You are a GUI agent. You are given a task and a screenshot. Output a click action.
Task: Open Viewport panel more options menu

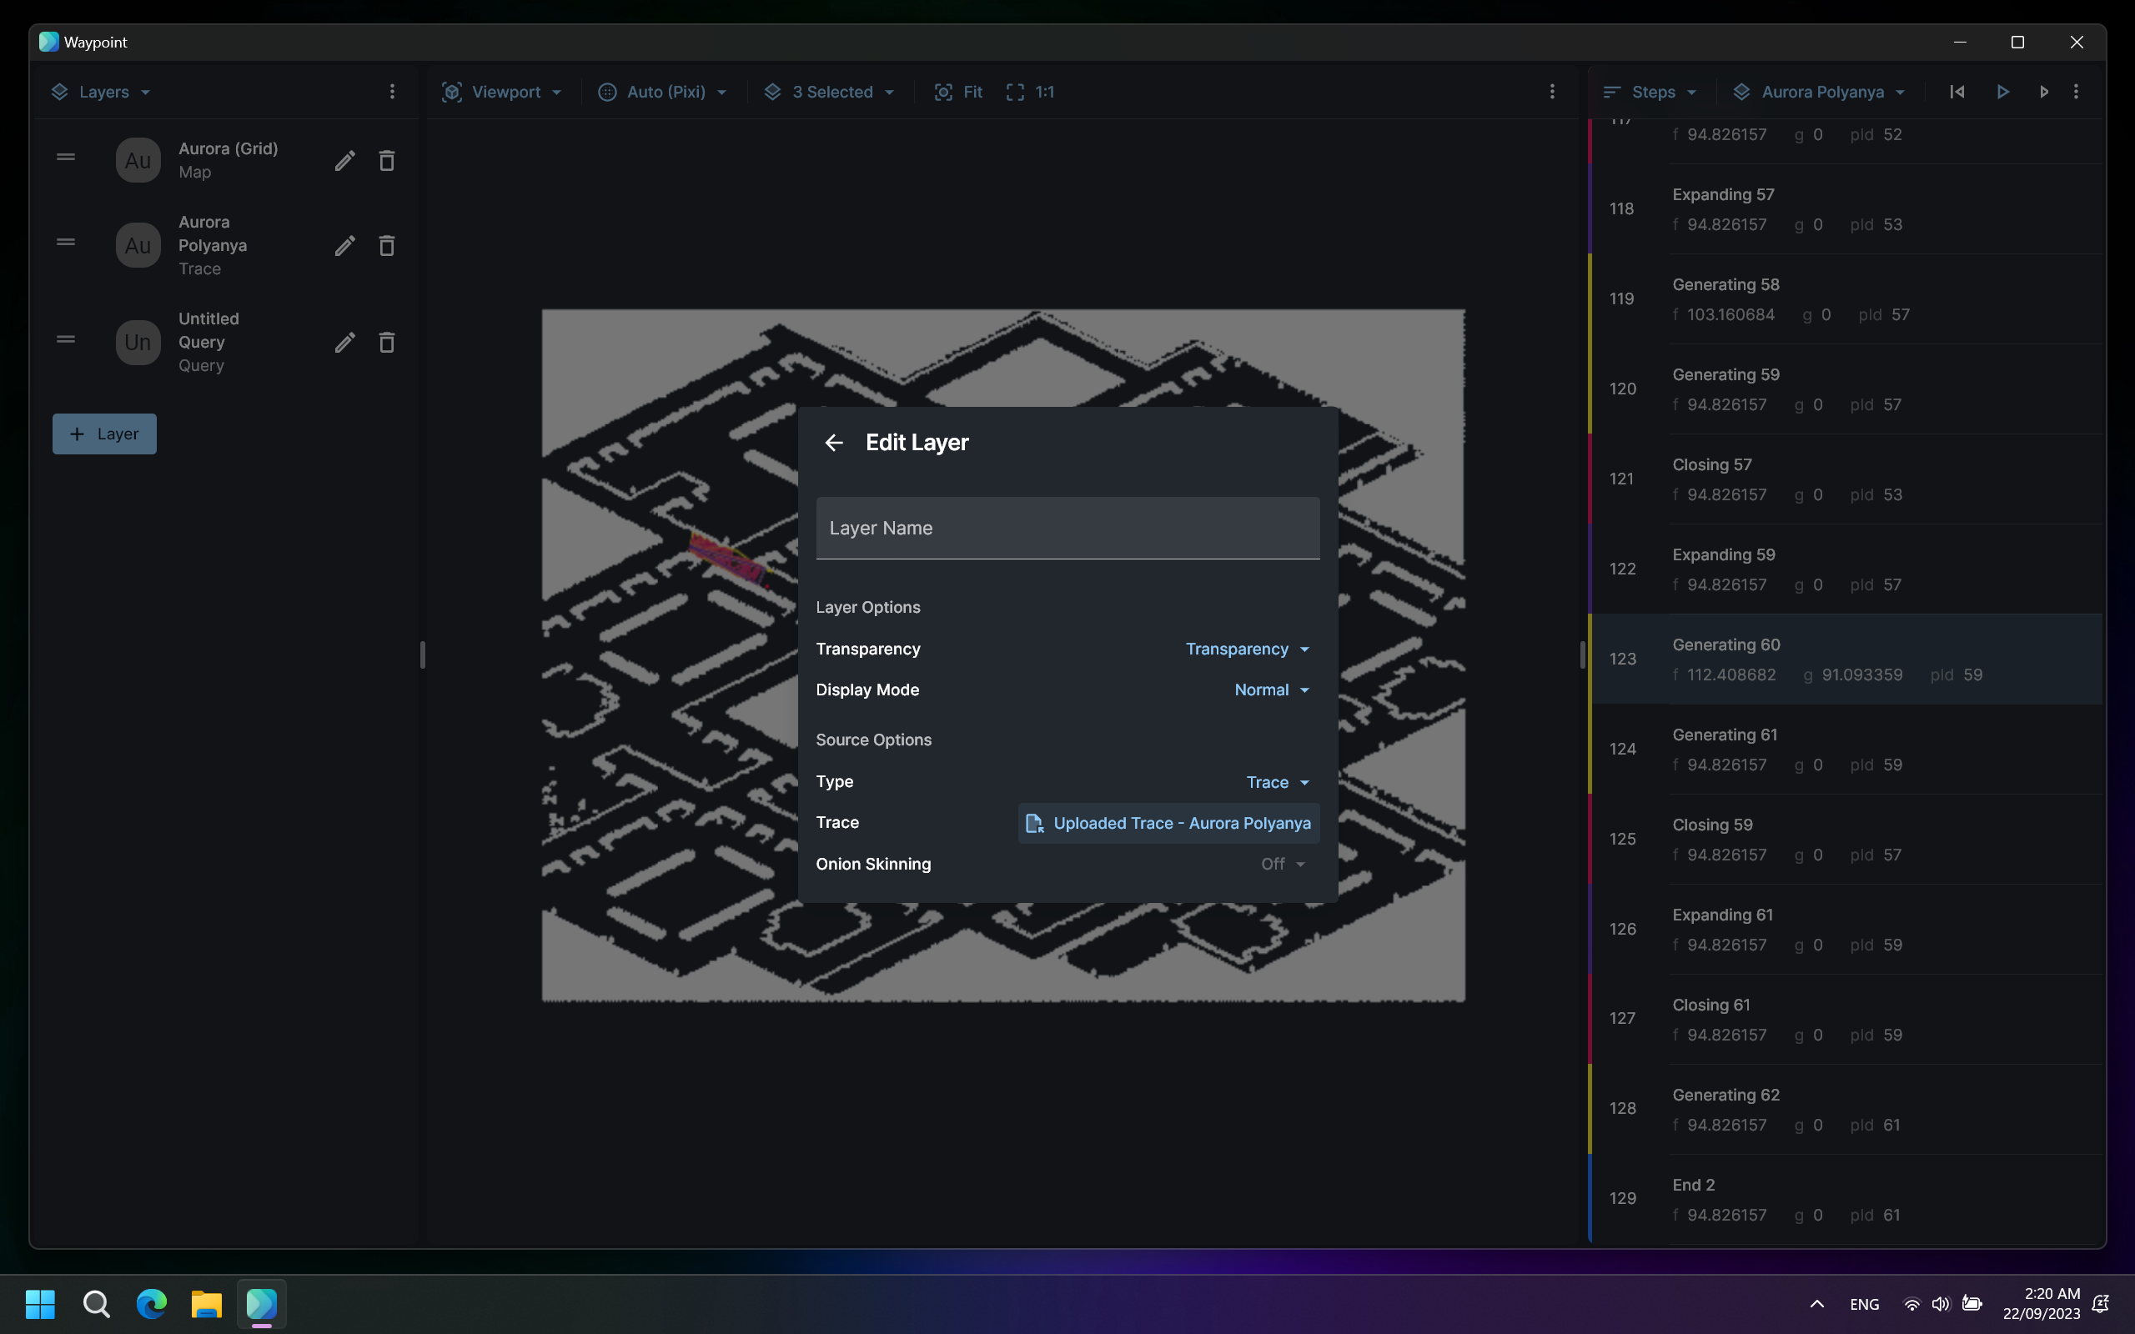1553,92
